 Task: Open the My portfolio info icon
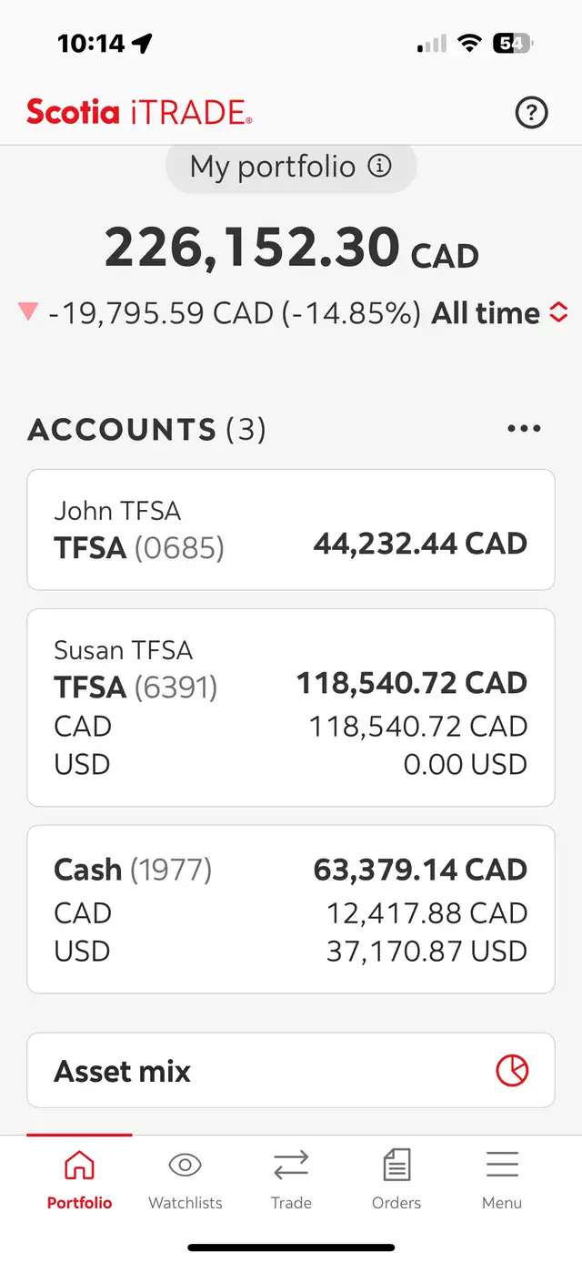point(379,166)
